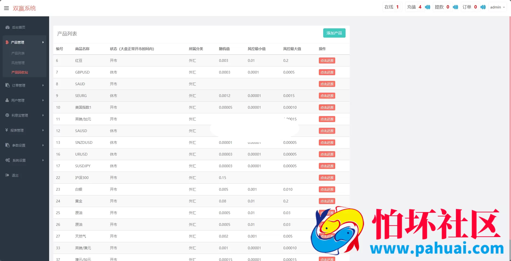Expand the 报表管理 menu arrow

click(x=43, y=130)
